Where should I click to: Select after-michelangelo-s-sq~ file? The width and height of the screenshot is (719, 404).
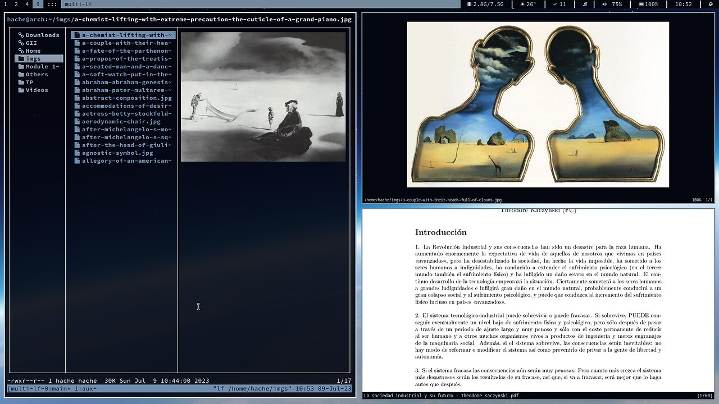coord(123,137)
